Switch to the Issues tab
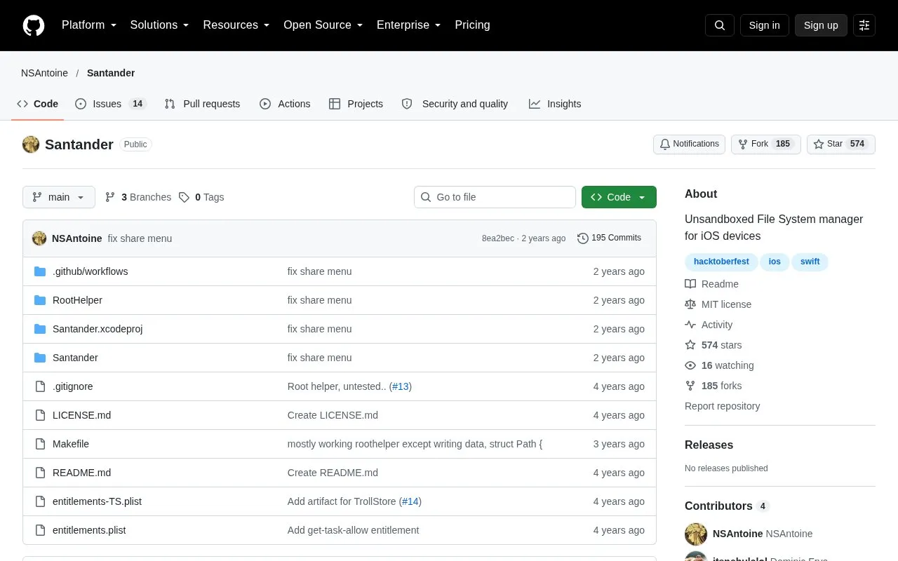This screenshot has height=561, width=898. (110, 104)
